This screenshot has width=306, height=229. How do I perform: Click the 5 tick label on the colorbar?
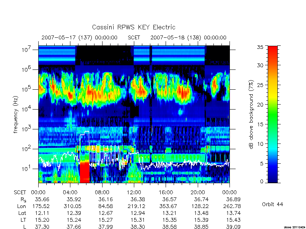(x=262, y=163)
